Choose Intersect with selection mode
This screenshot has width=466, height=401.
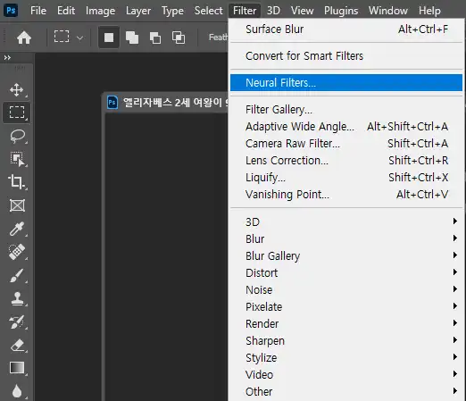[179, 38]
